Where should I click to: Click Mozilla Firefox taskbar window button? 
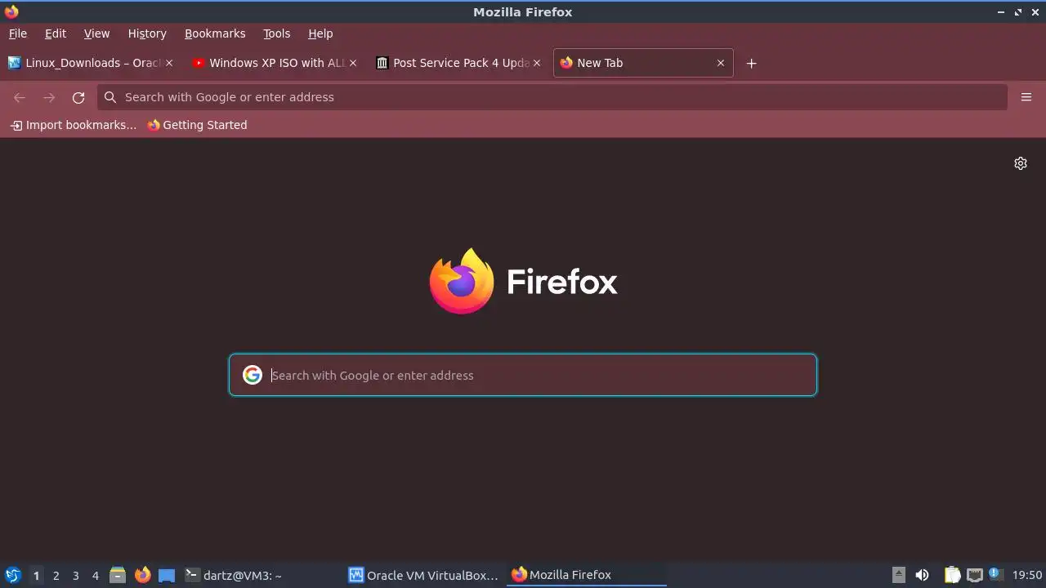point(587,575)
